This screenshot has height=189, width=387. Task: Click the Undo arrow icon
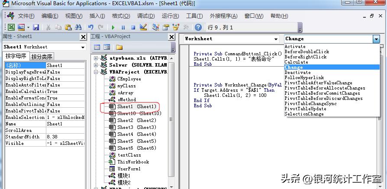(91, 27)
